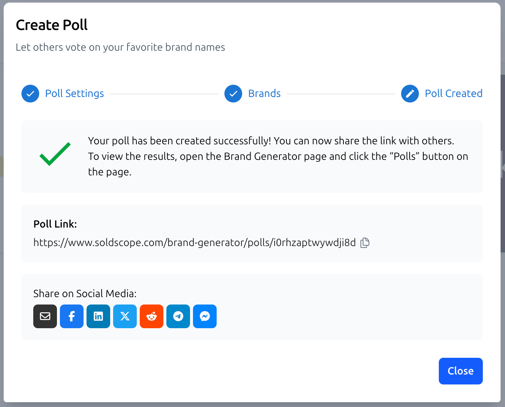Click the green success checkmark
Image resolution: width=505 pixels, height=407 pixels.
pos(55,154)
